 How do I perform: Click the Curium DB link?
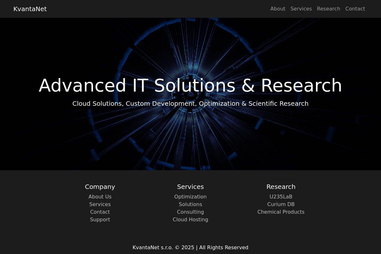[x=281, y=204]
